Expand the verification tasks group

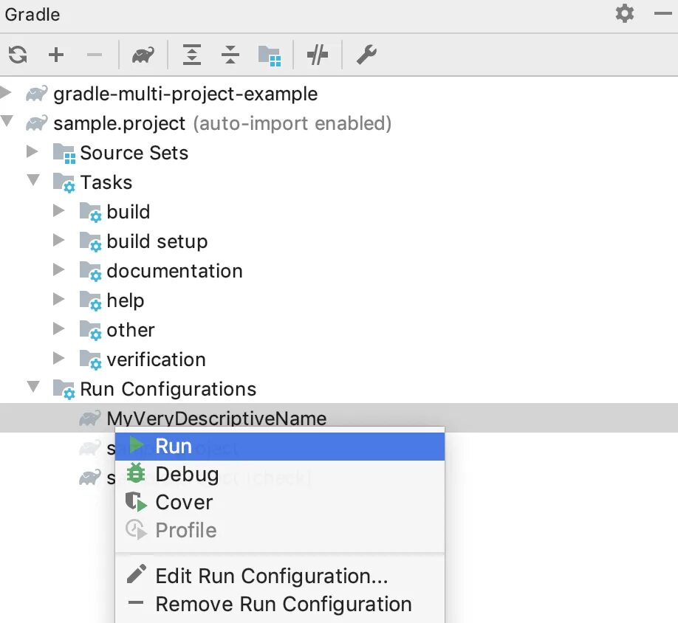tap(59, 359)
